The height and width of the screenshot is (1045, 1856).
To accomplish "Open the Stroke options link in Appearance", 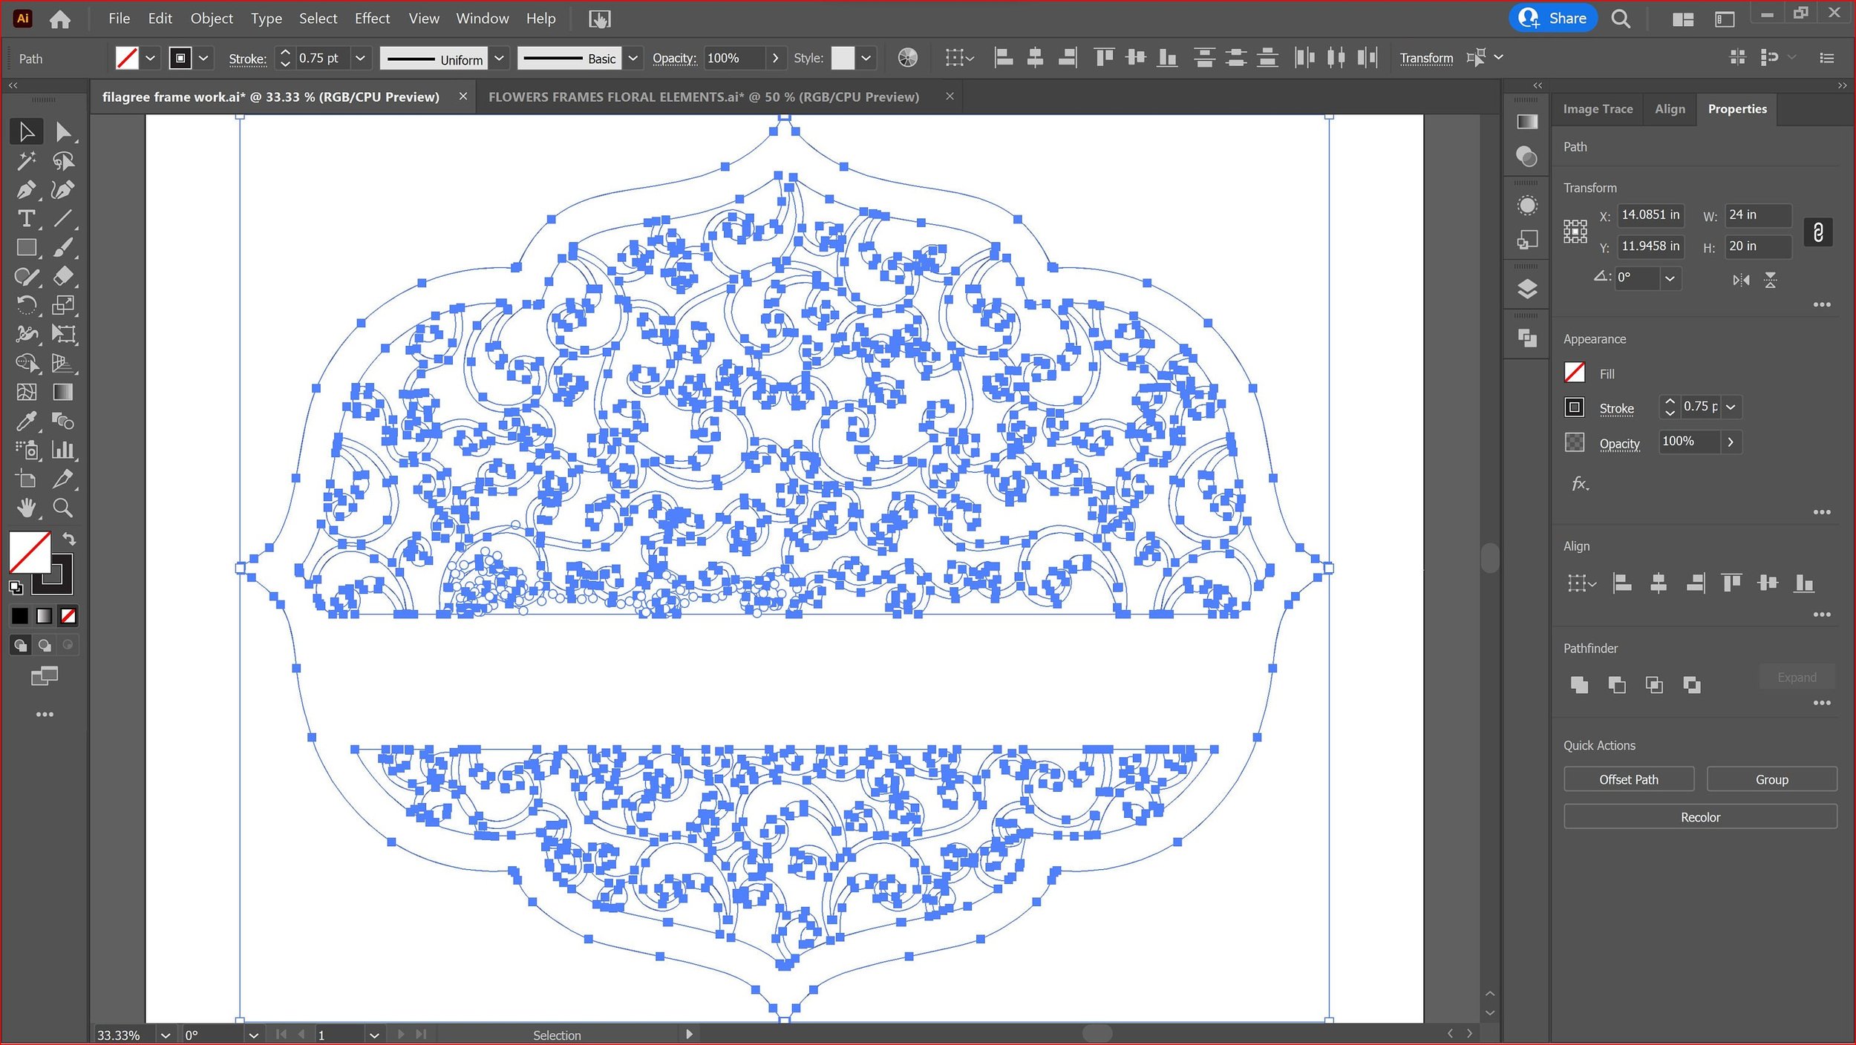I will click(1616, 408).
